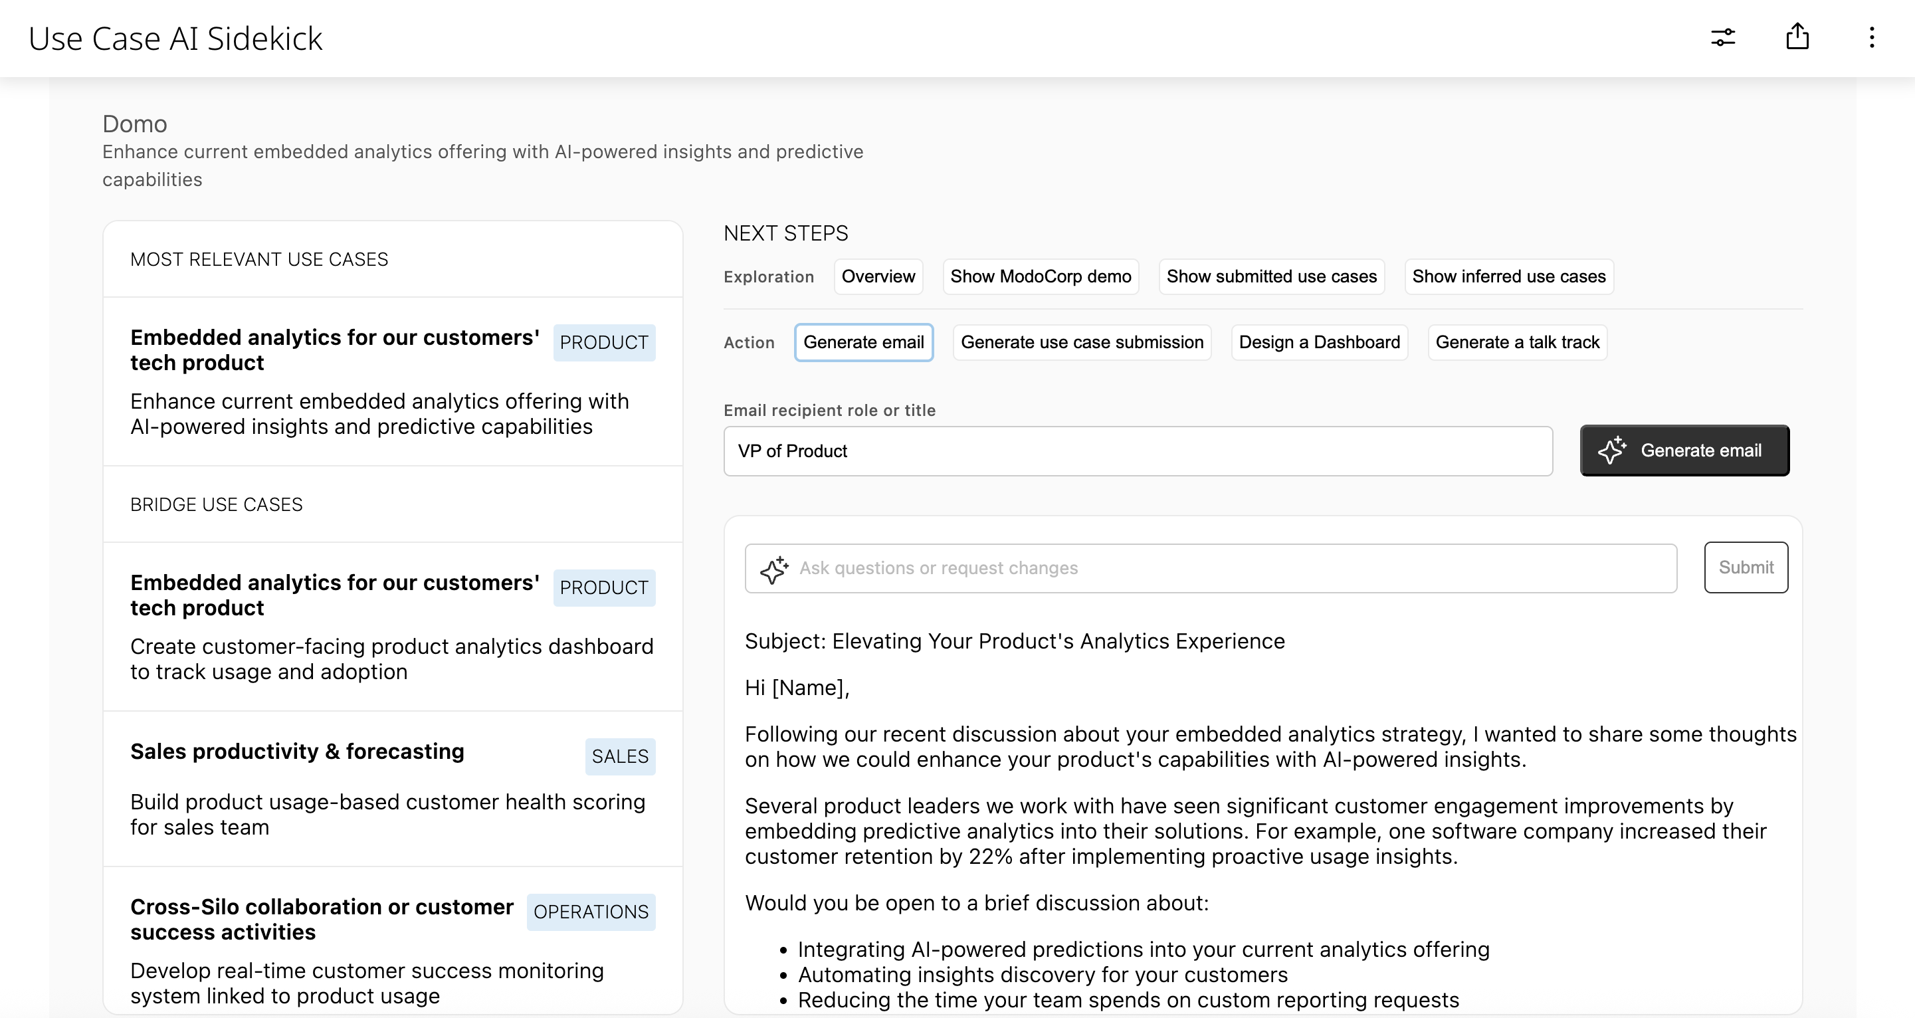This screenshot has width=1915, height=1018.
Task: Open the settings sliders icon in the header
Action: click(x=1723, y=38)
